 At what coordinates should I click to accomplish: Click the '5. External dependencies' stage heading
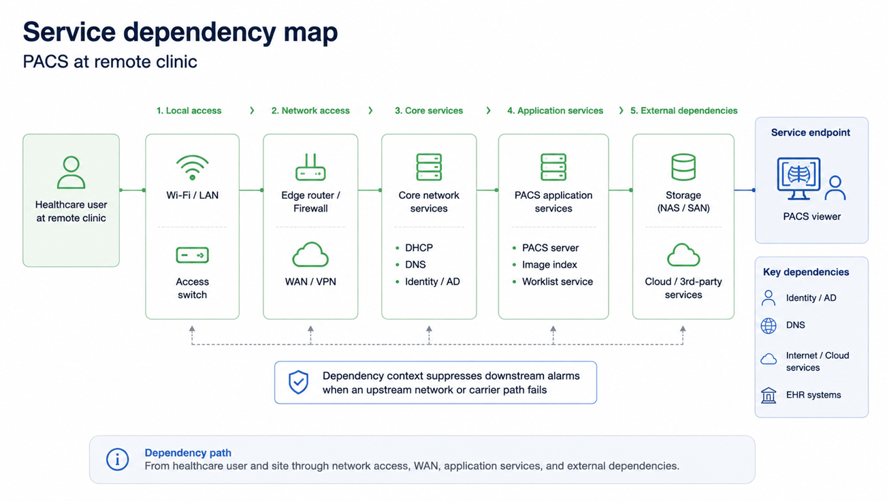pos(683,110)
